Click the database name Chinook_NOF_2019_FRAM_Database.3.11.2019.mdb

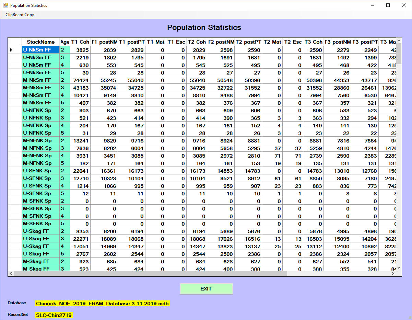tap(102, 304)
